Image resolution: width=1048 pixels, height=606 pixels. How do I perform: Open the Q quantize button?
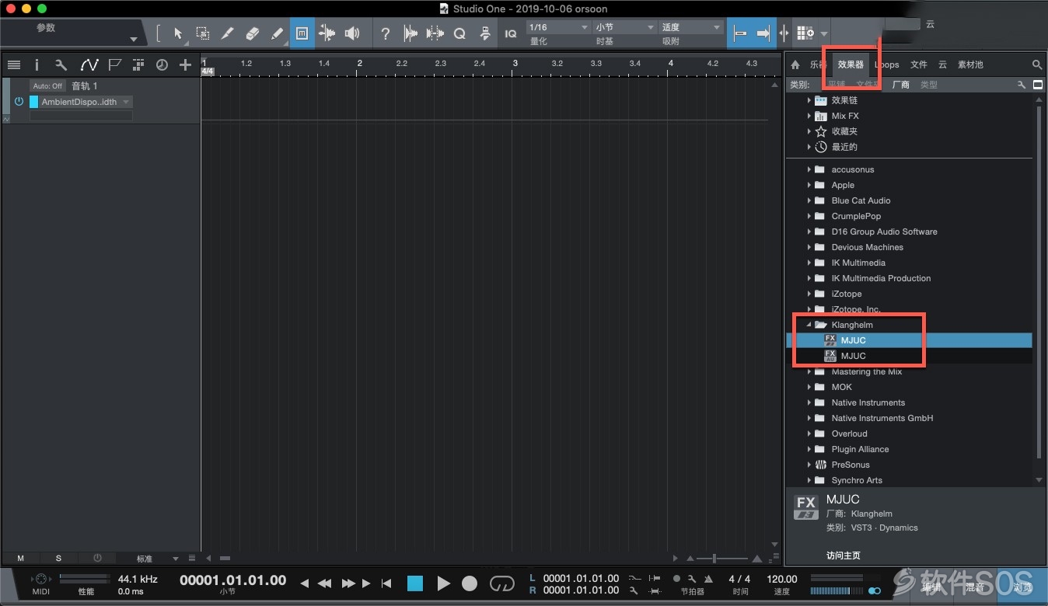459,33
